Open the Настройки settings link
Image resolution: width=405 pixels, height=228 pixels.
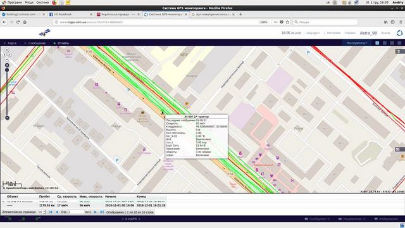point(333,33)
